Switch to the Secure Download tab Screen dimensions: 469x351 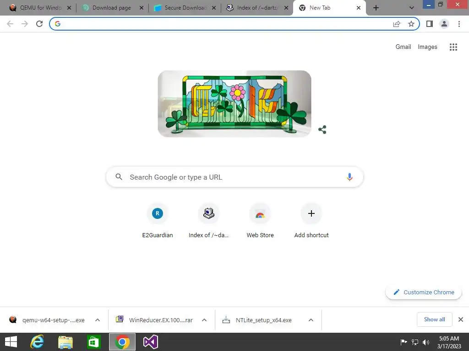pyautogui.click(x=185, y=8)
